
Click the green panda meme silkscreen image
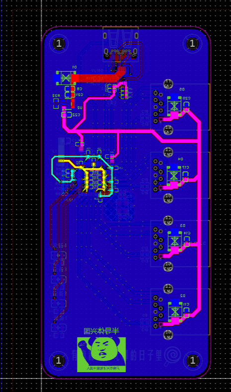(x=101, y=354)
